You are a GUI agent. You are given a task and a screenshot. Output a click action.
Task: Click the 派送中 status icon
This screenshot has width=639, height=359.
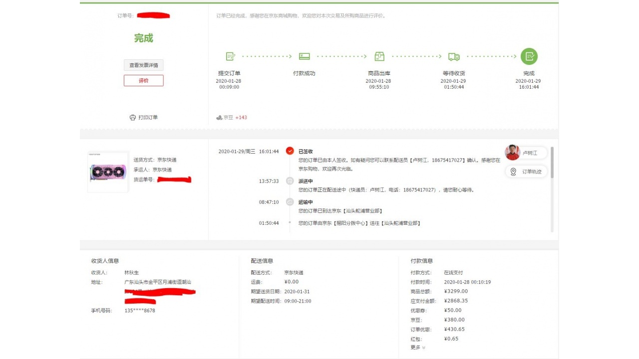pos(290,181)
